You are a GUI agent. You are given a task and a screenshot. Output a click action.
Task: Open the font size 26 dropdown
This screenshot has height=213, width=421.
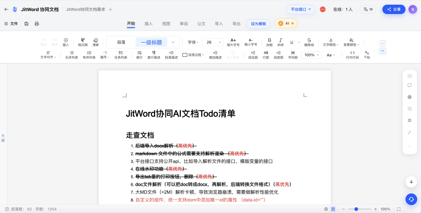(213, 42)
